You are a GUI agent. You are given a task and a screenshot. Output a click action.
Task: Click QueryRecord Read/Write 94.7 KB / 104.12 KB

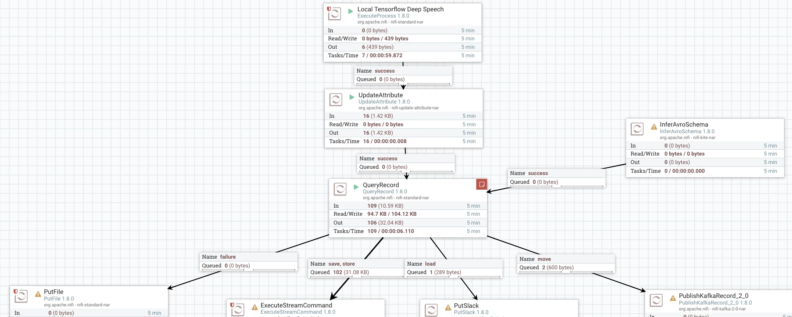point(392,214)
